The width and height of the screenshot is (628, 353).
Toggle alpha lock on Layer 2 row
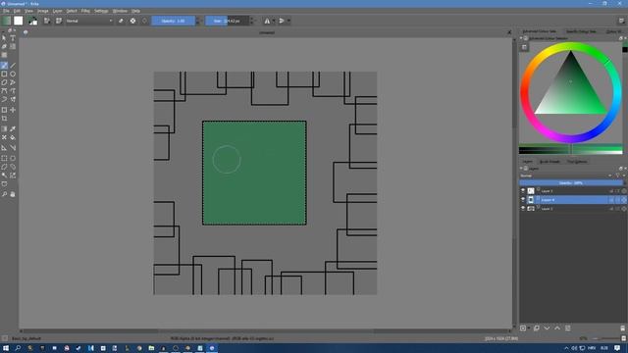(x=624, y=209)
